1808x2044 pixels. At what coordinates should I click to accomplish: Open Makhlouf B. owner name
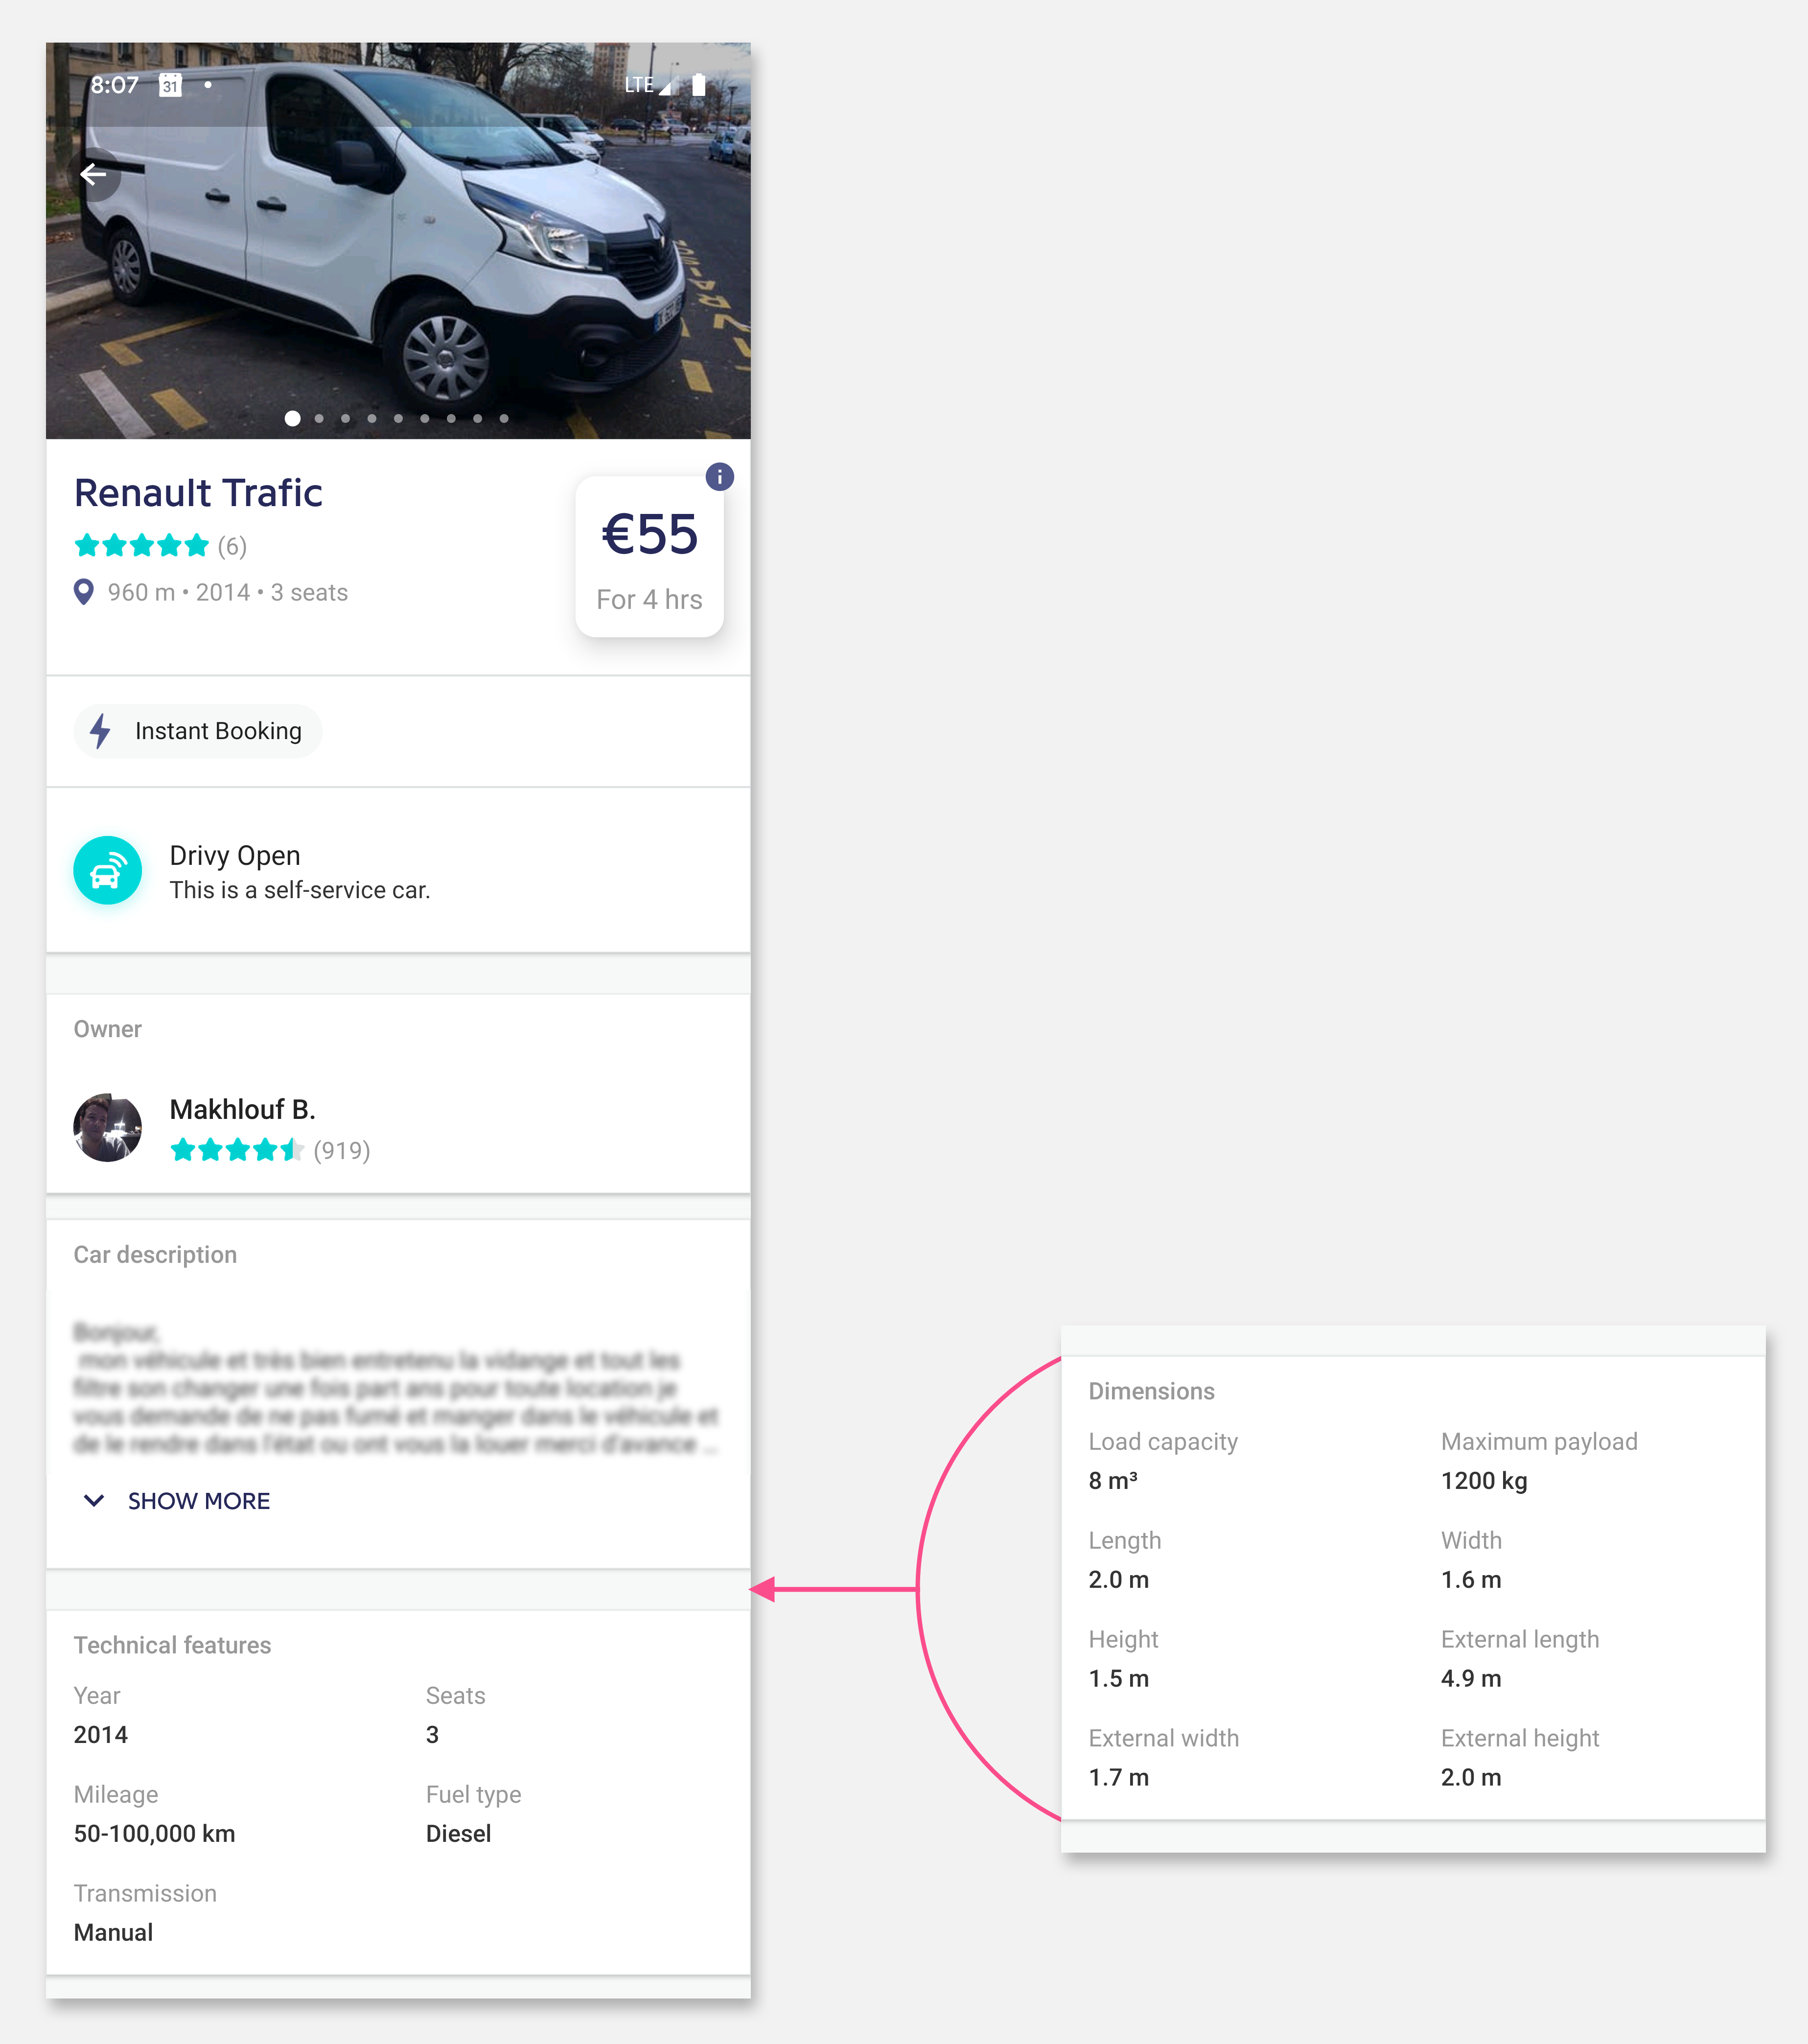coord(242,1109)
